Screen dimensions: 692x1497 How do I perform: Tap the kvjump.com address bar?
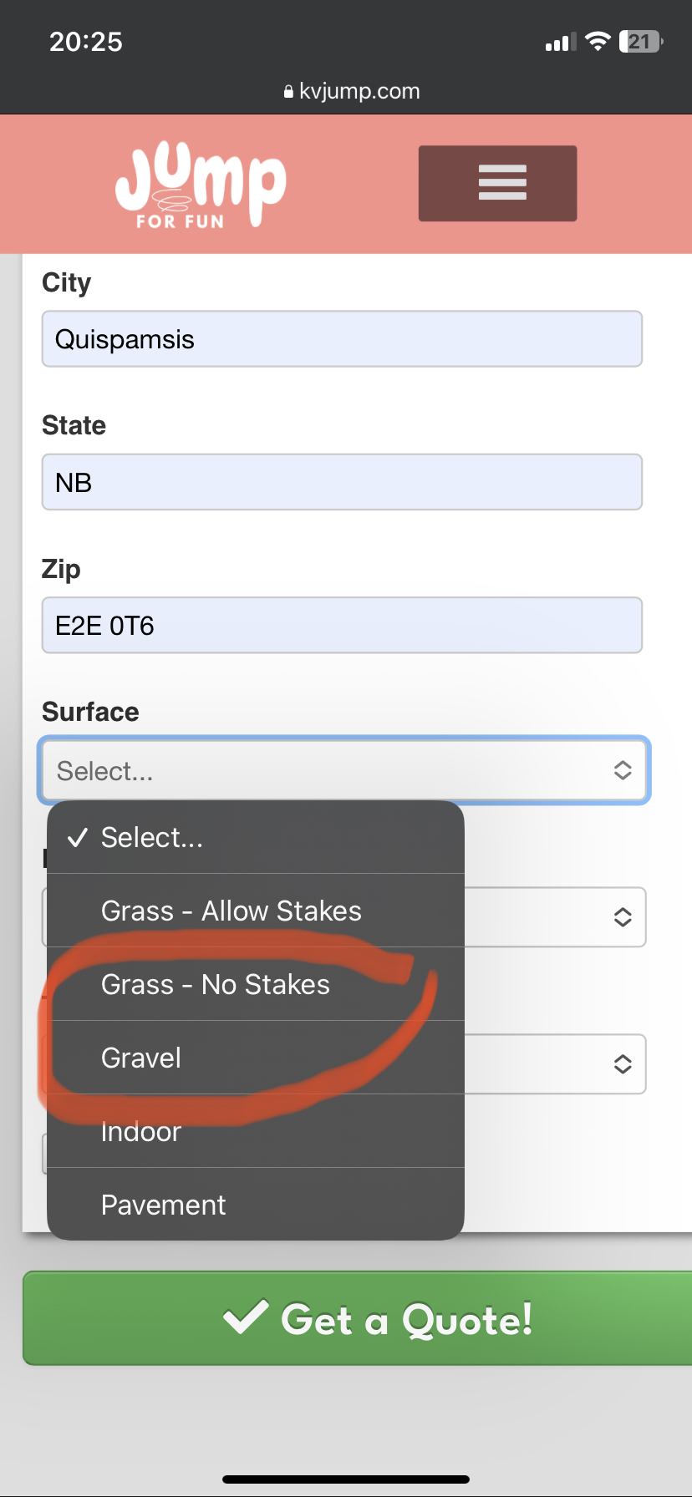[359, 91]
